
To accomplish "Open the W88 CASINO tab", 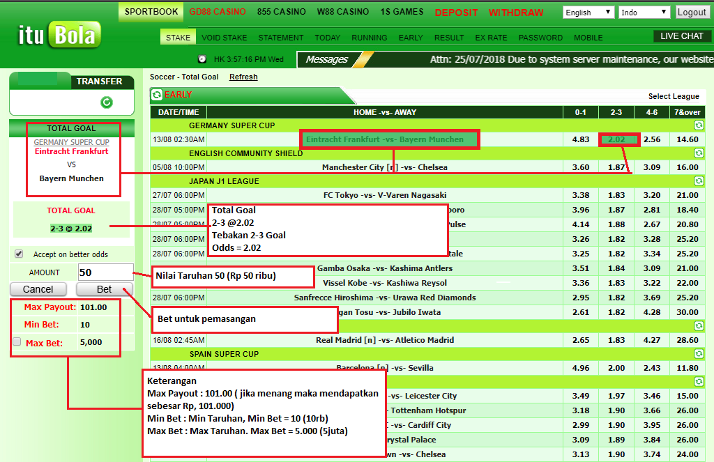I will [x=343, y=12].
